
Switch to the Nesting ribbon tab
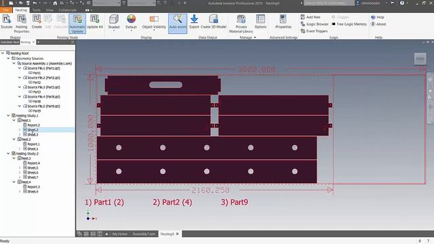tap(21, 10)
